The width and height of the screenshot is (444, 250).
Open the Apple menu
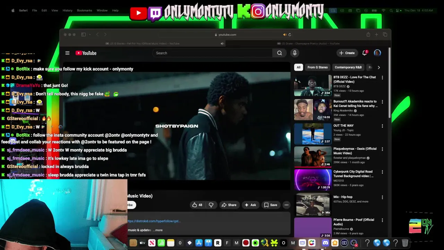point(13,10)
